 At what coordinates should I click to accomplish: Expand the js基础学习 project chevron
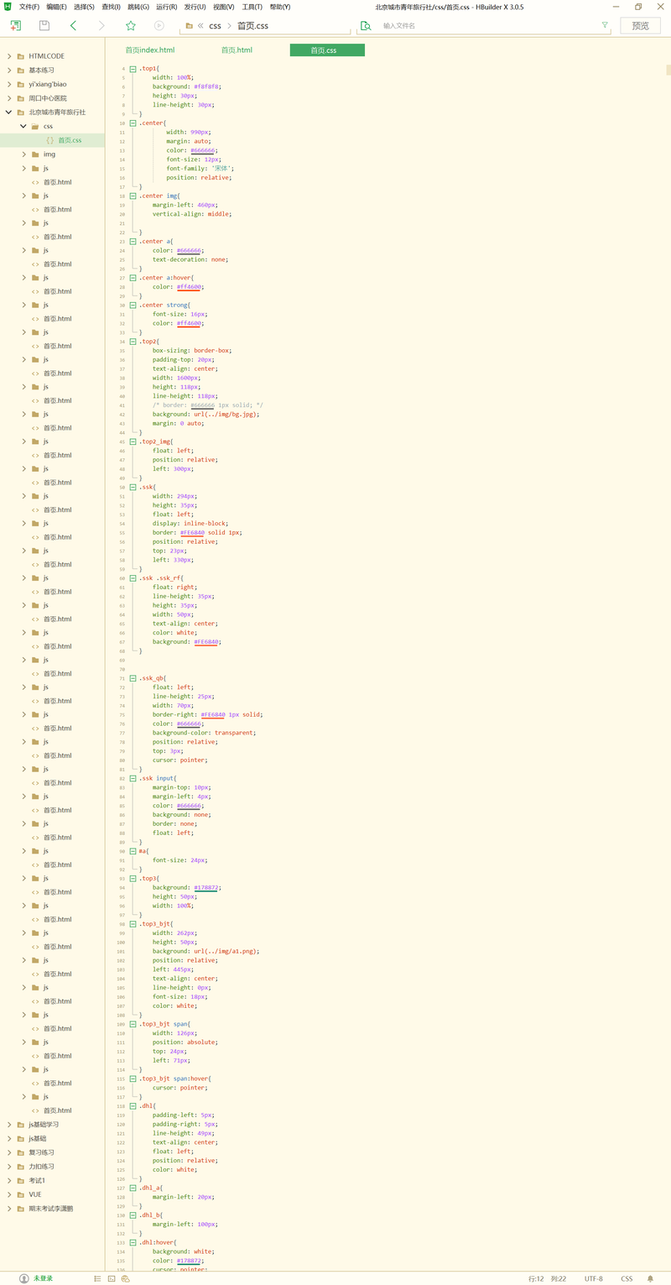(9, 1125)
